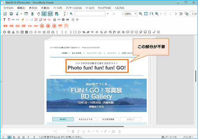
Task: Select the yellow highlighter marker tool
Action: tap(23, 19)
